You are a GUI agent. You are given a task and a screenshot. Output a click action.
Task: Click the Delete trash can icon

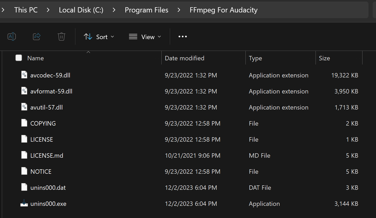[61, 37]
